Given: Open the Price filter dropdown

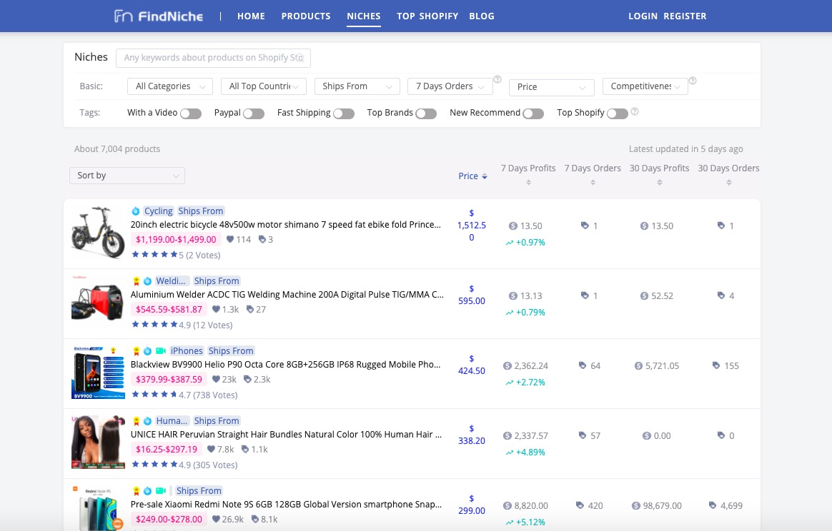Looking at the screenshot, I should (x=552, y=88).
